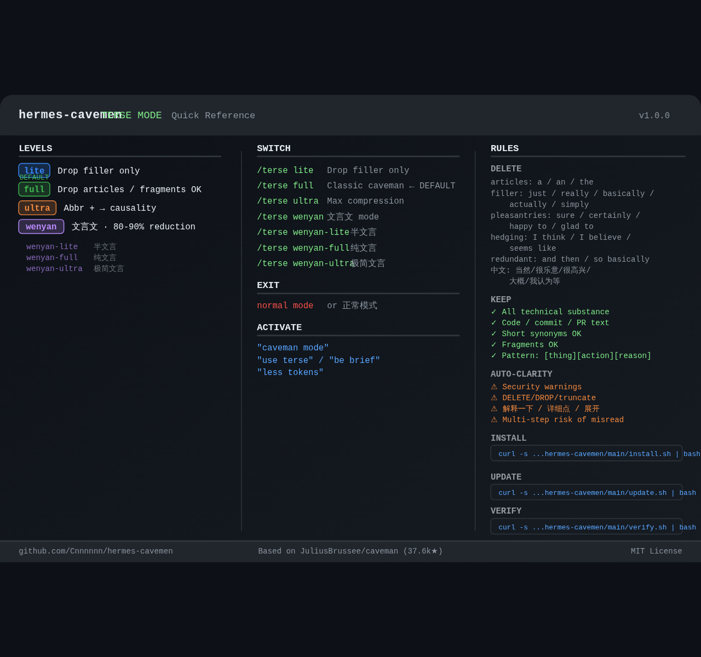Click the "caveman mode" activation phrase
The image size is (701, 657).
click(x=293, y=348)
